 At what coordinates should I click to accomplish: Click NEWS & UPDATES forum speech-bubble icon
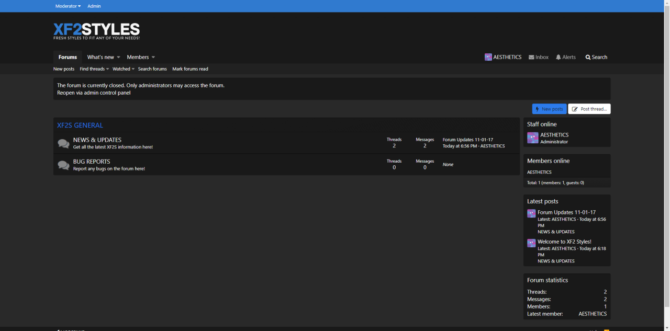(x=63, y=143)
